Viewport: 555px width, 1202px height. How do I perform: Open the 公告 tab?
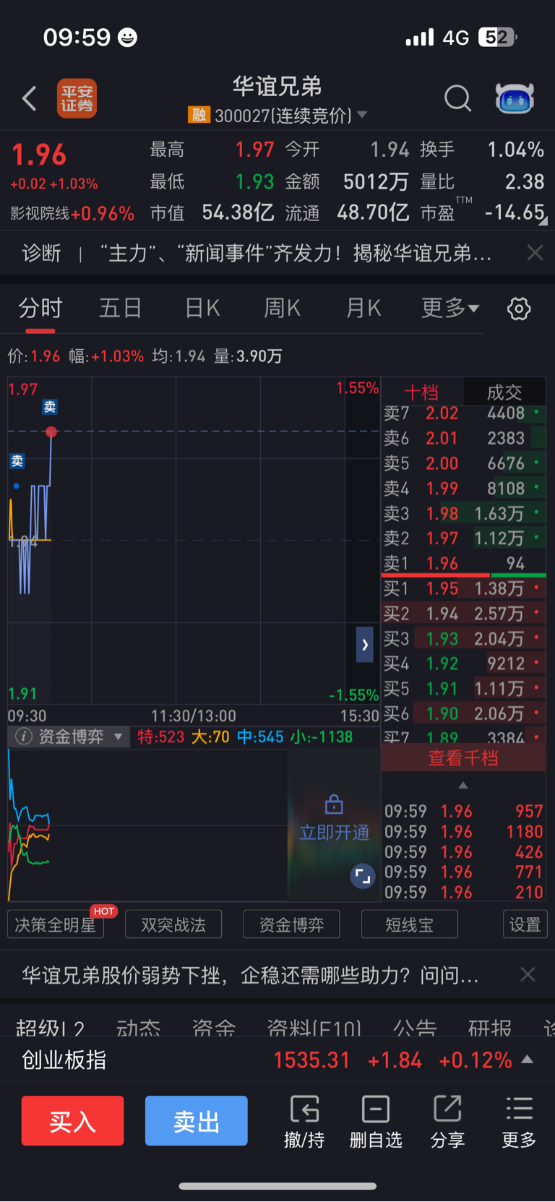point(415,1028)
